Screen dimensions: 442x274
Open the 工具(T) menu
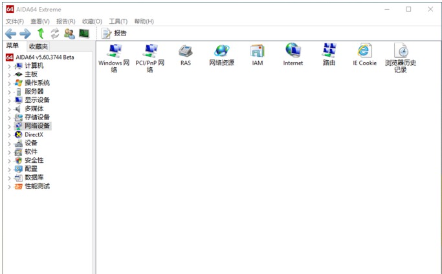[118, 21]
